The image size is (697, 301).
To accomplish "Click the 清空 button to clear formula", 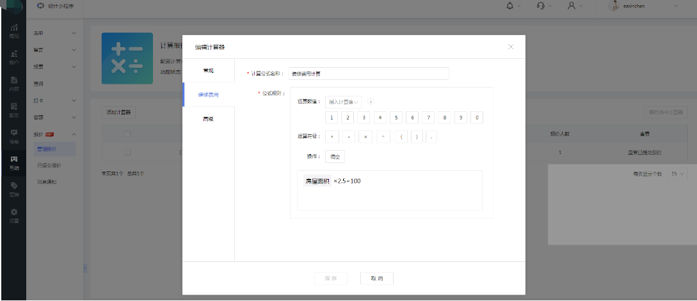I will pyautogui.click(x=335, y=156).
